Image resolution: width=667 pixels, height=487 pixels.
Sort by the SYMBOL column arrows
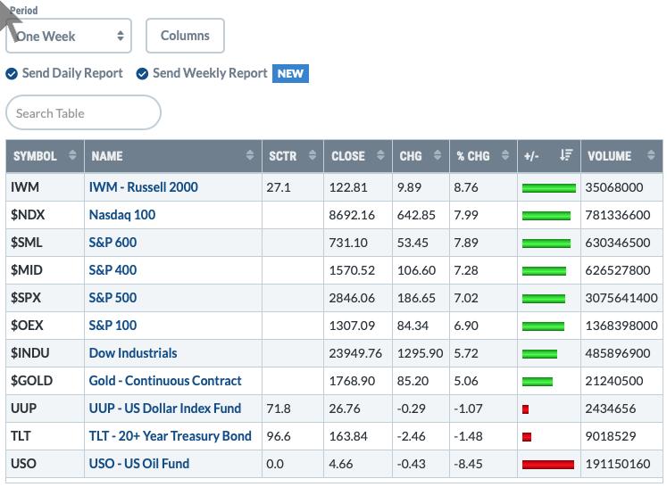tap(72, 155)
